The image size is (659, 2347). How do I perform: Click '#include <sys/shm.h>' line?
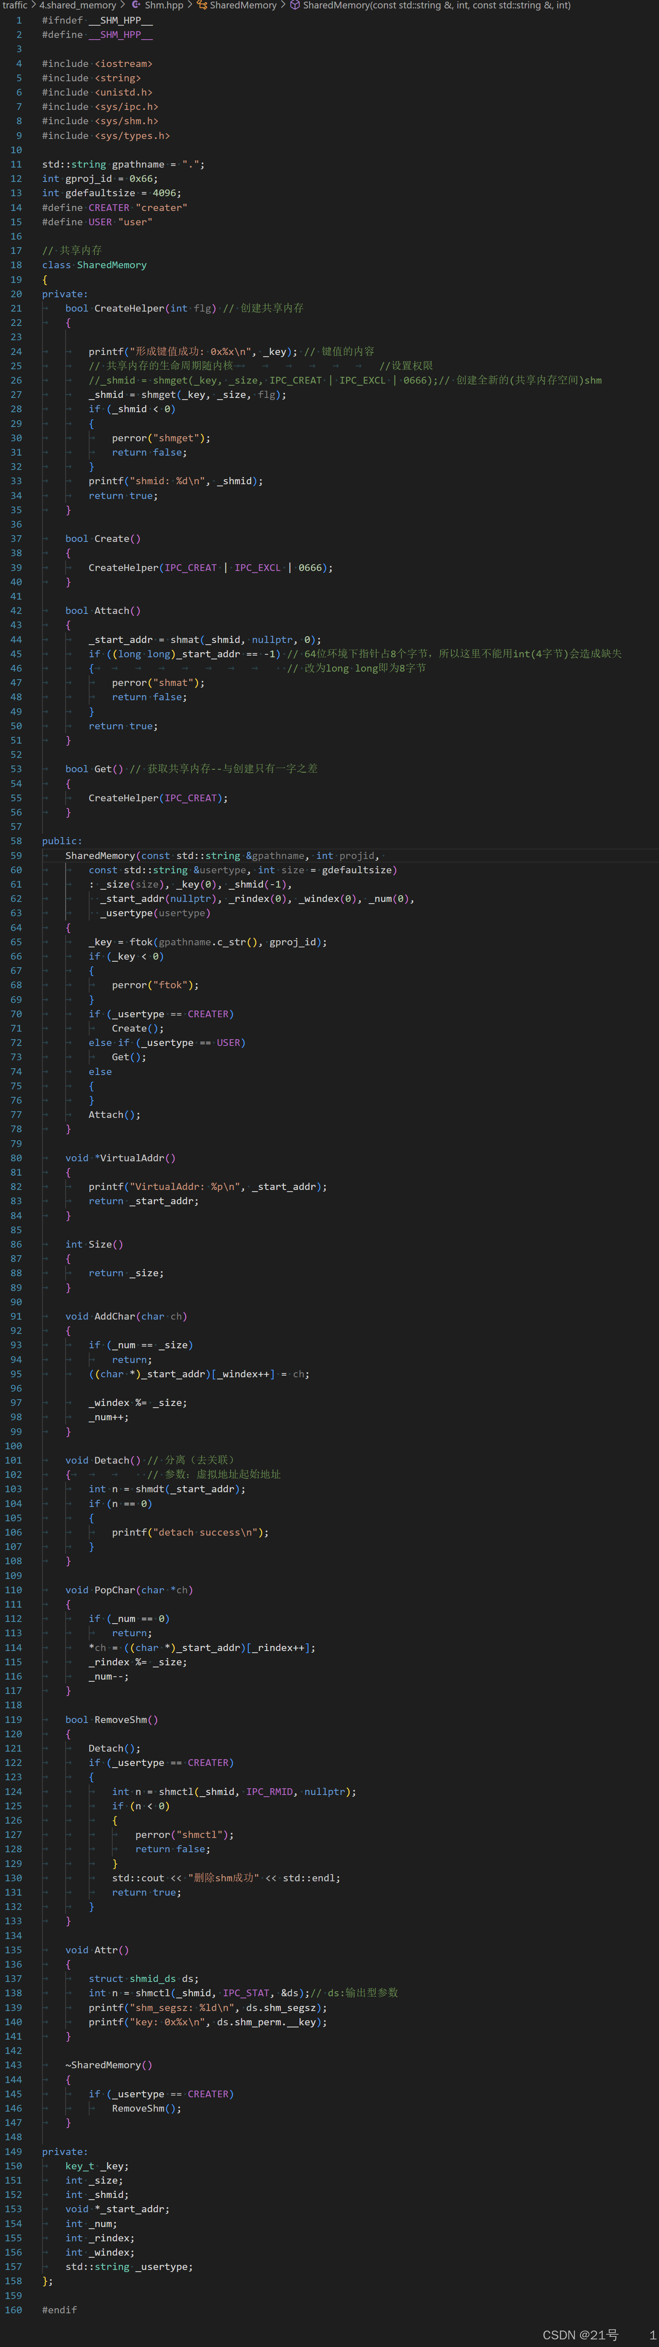pyautogui.click(x=100, y=121)
